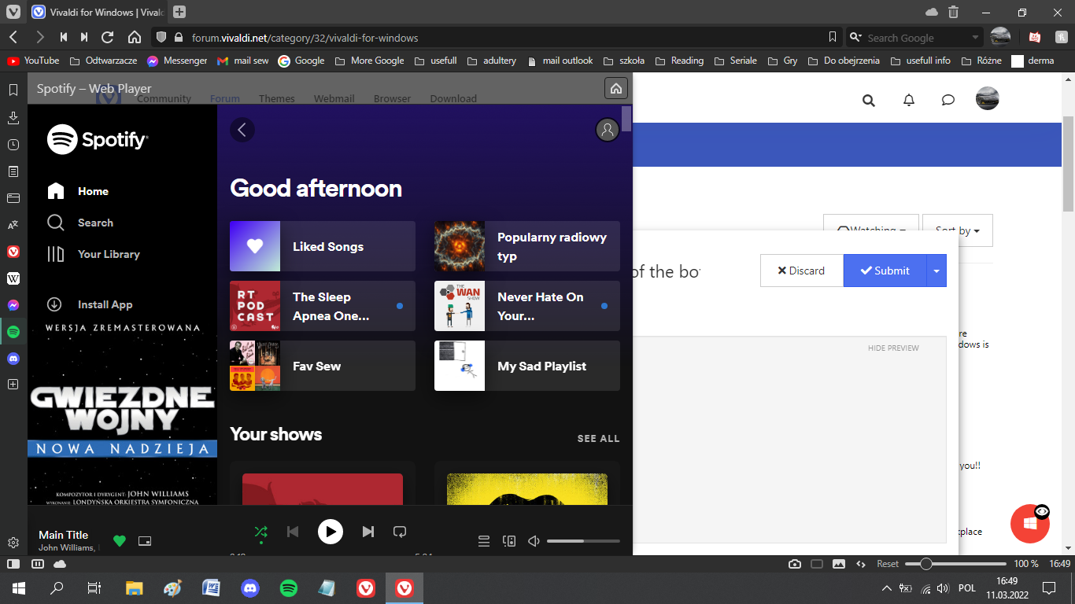Toggle Spotify repeat mode
The image size is (1075, 604).
point(400,532)
